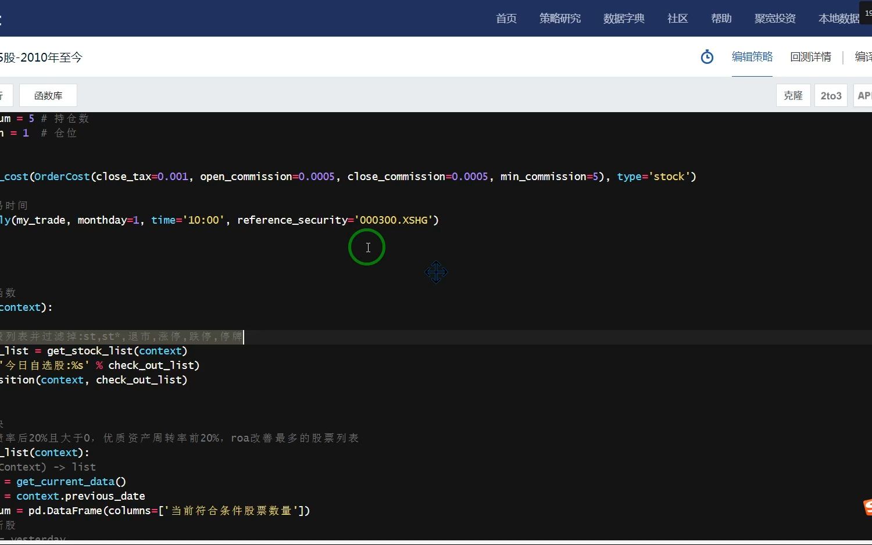Open the 数据字典 menu
The image size is (872, 545).
tap(624, 19)
